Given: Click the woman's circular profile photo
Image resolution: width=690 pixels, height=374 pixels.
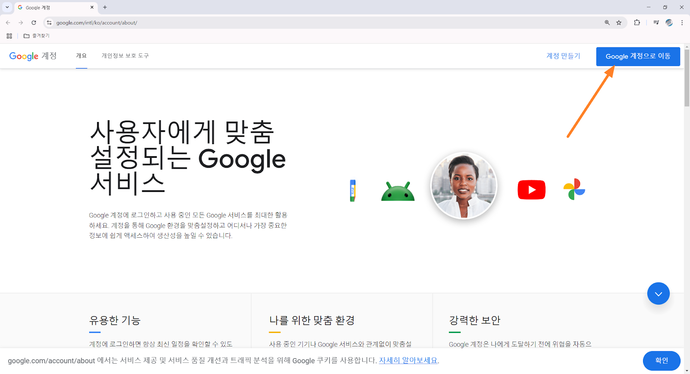Looking at the screenshot, I should [x=464, y=185].
